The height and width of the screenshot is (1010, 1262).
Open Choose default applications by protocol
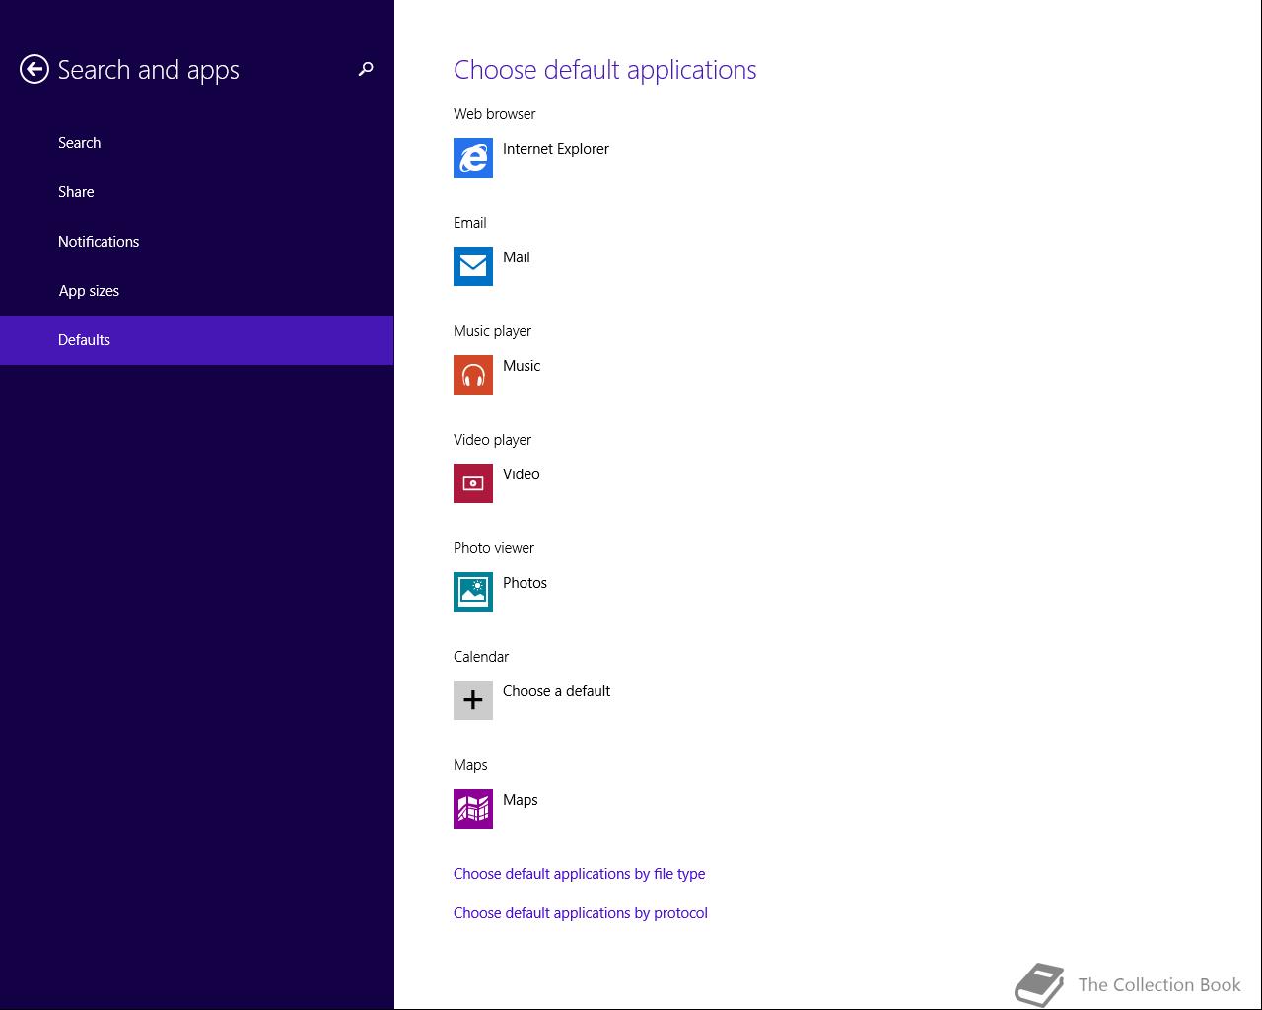(x=581, y=913)
